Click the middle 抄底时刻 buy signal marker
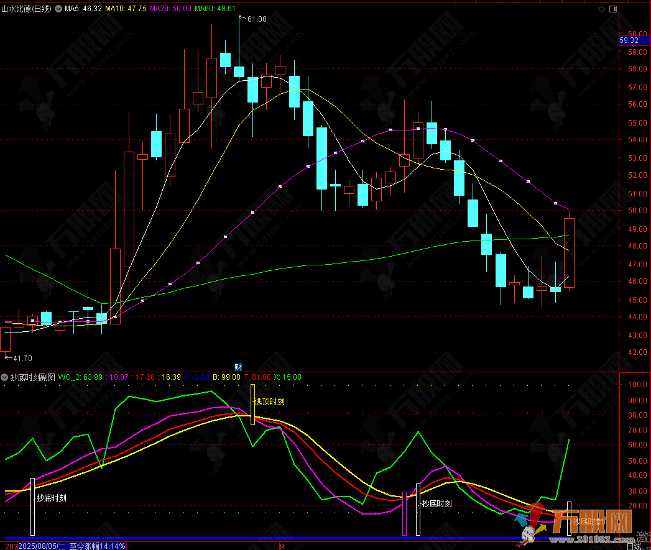 coord(436,503)
